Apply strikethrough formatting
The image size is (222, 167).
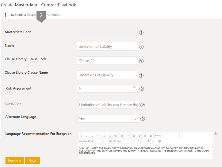click(98, 136)
